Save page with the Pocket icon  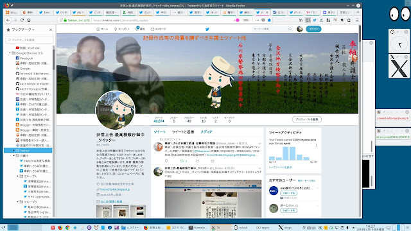(263, 20)
